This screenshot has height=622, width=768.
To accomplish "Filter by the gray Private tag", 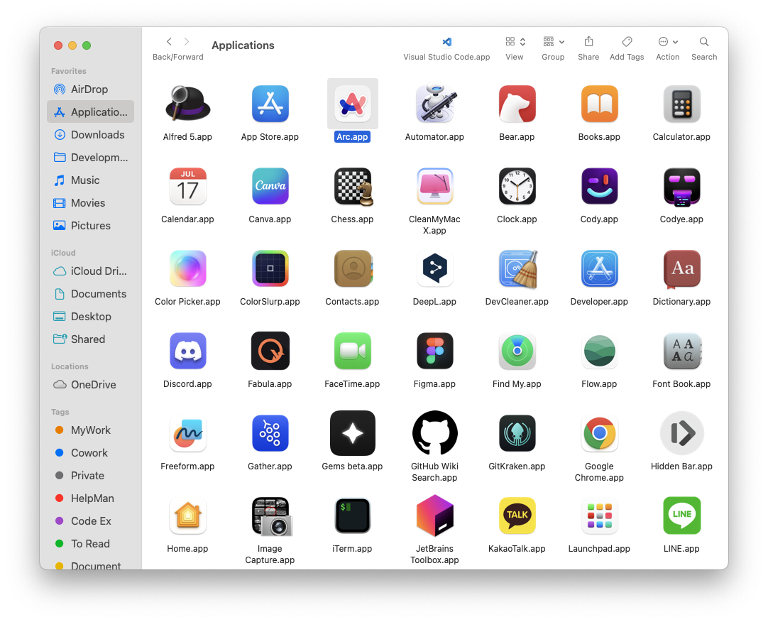I will pos(91,476).
